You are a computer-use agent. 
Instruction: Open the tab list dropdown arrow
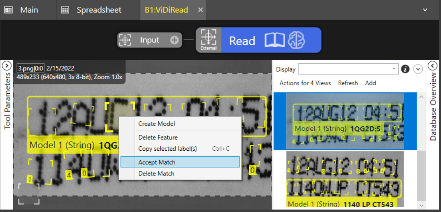pyautogui.click(x=425, y=10)
